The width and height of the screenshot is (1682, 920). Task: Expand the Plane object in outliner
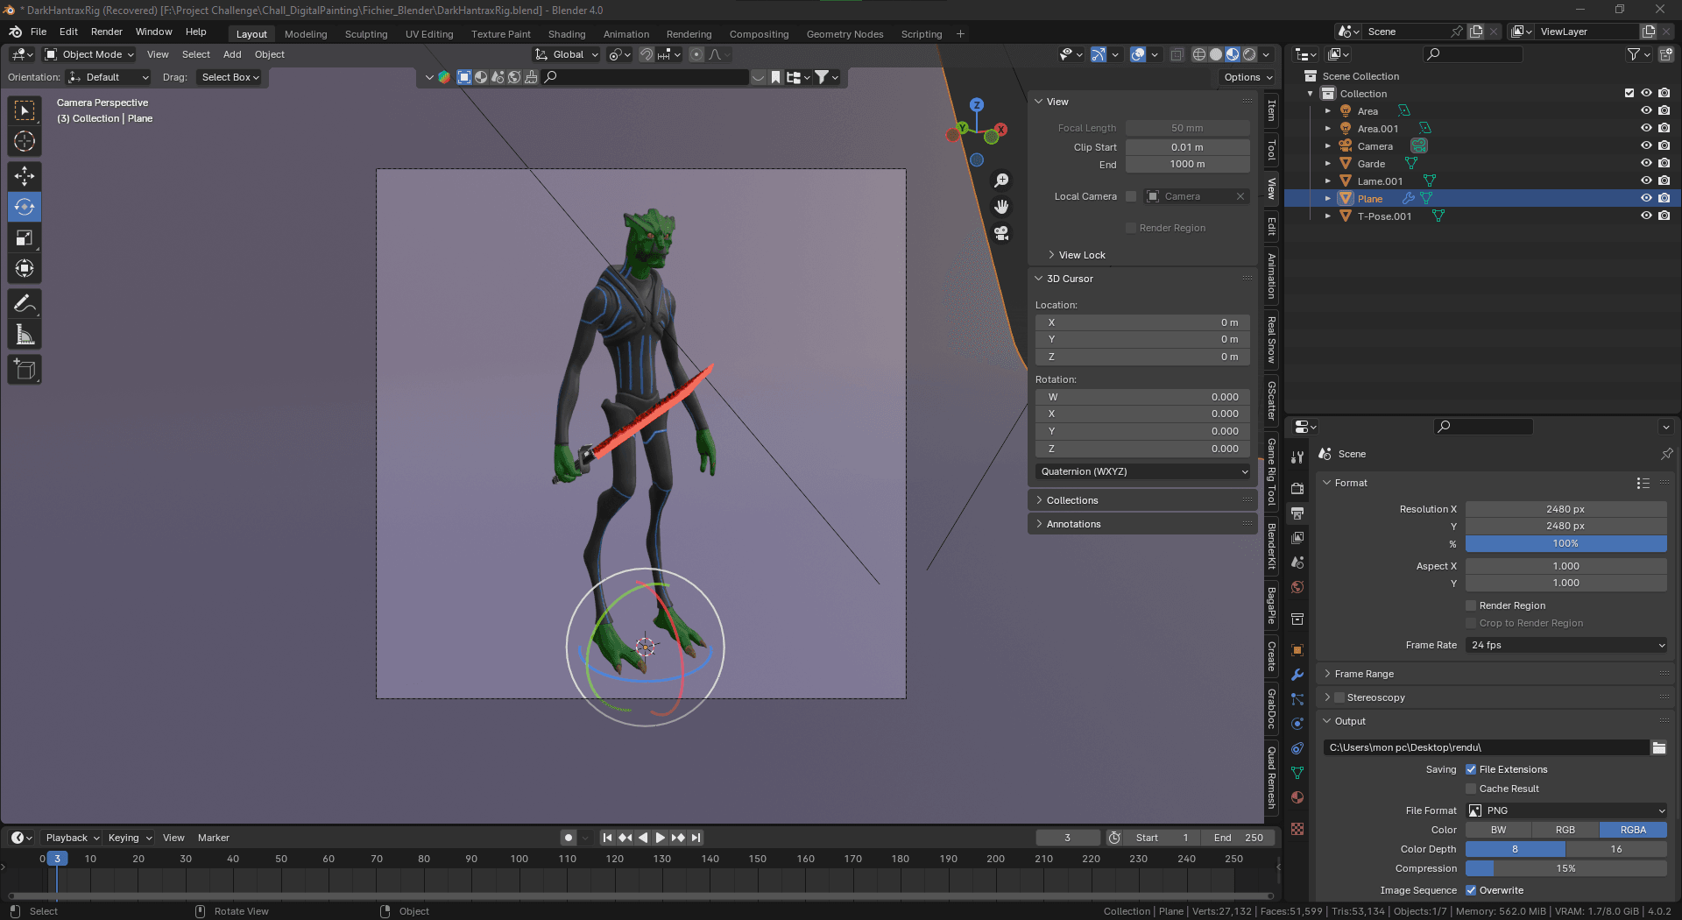[x=1328, y=199]
